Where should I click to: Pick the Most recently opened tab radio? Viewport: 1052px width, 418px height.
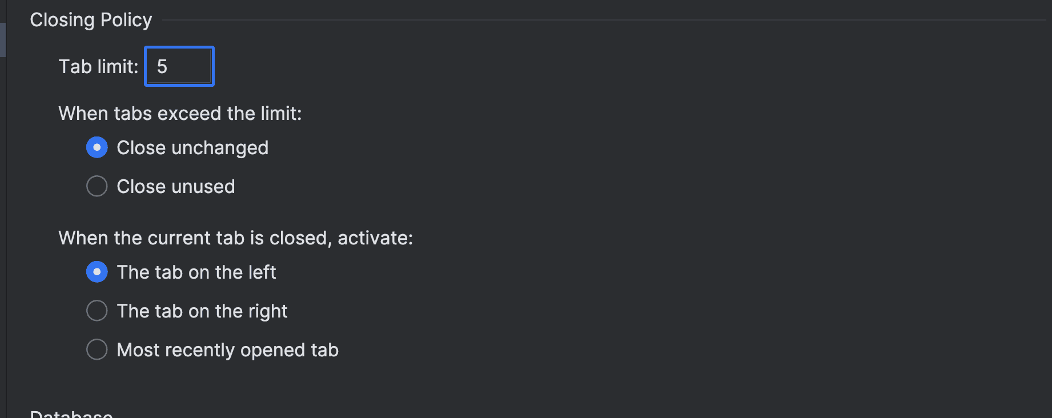coord(97,349)
